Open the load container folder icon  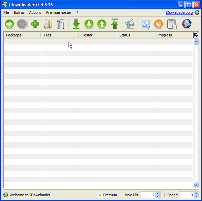[48, 24]
